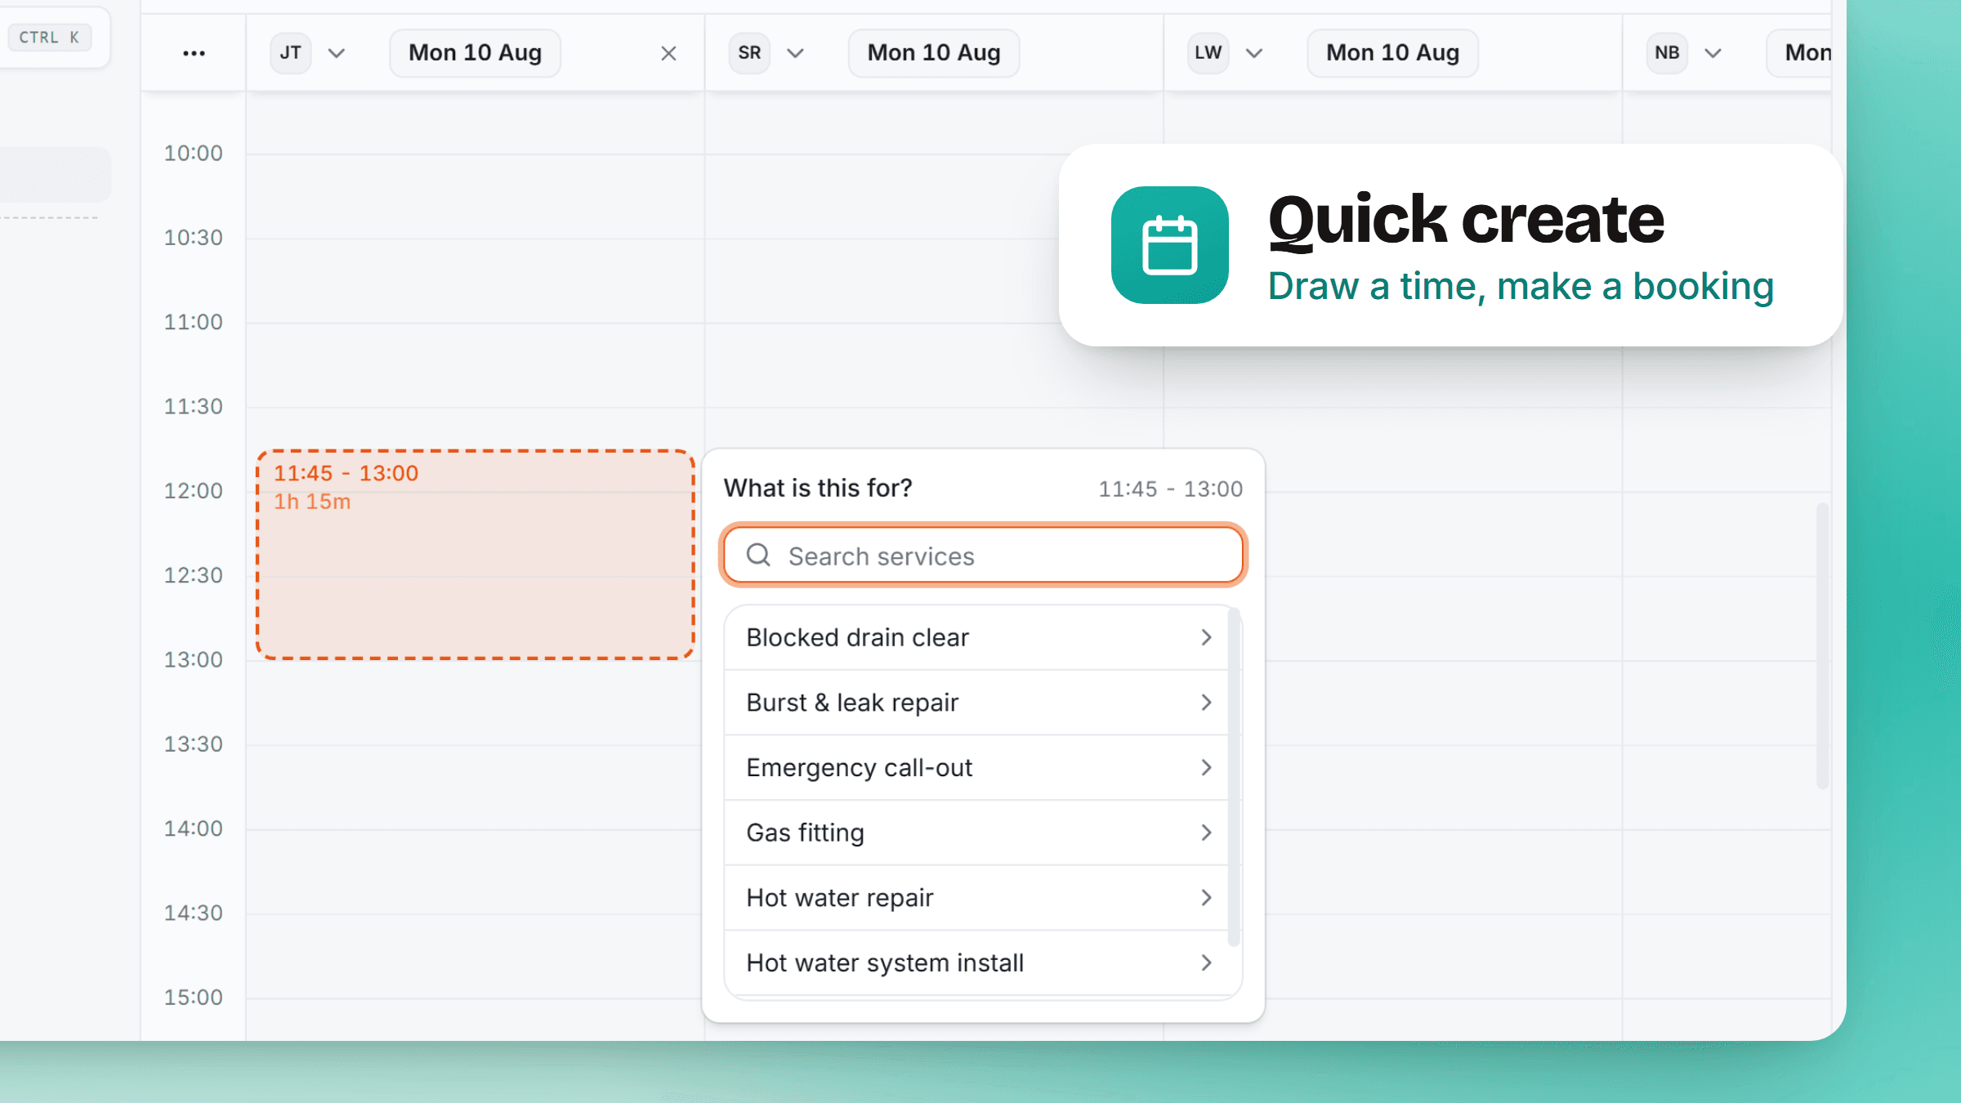The width and height of the screenshot is (1961, 1103).
Task: Open the date button in NB column
Action: [1799, 53]
